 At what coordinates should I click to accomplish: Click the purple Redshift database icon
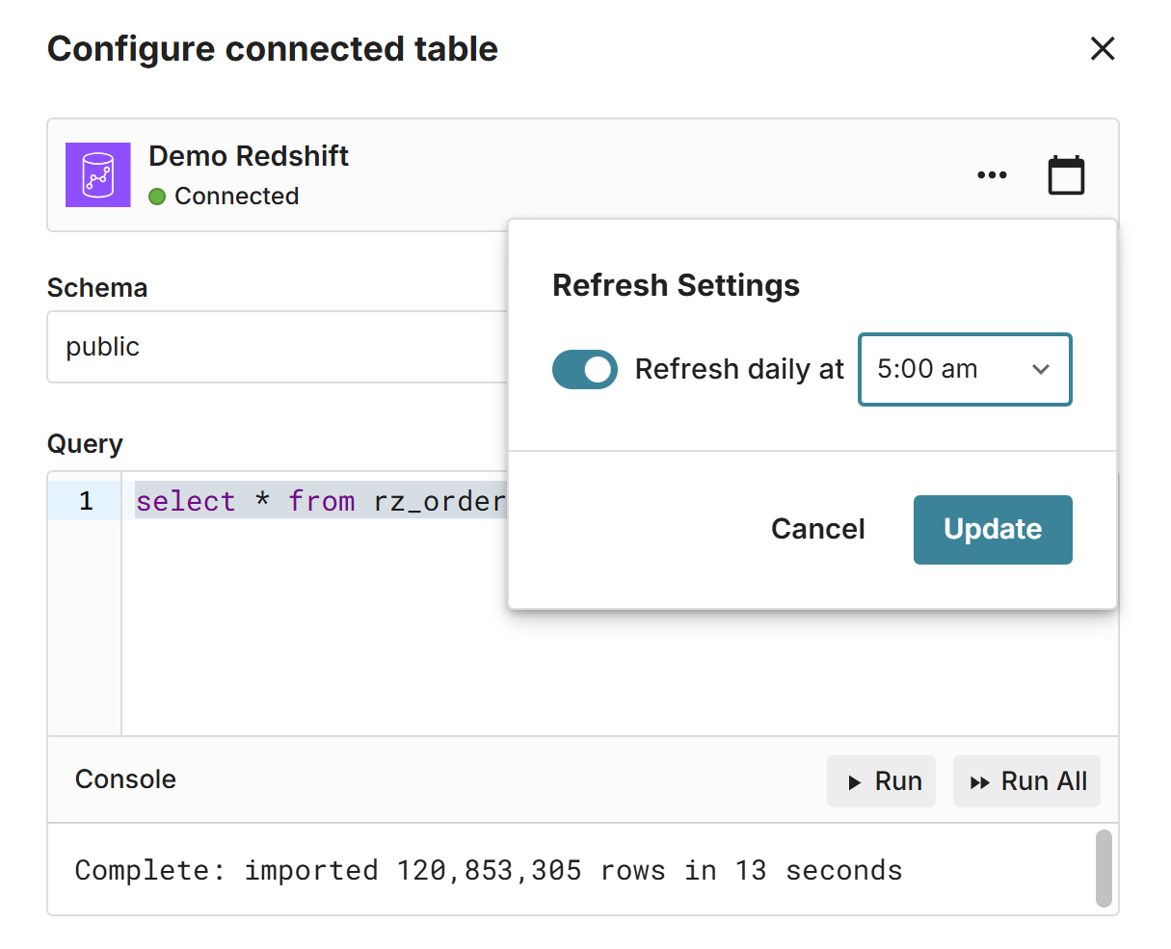[x=98, y=175]
